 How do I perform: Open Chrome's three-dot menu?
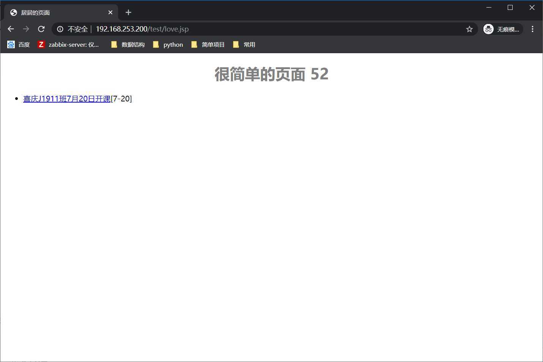point(532,29)
